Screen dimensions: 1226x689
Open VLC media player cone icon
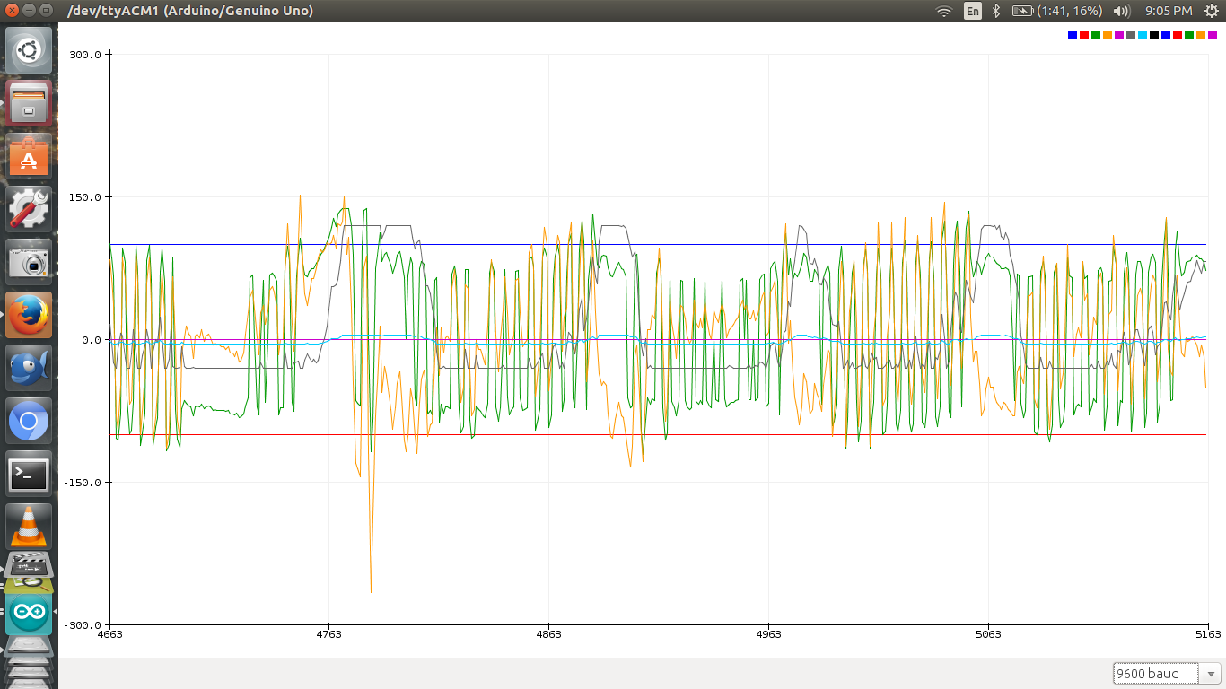(29, 527)
